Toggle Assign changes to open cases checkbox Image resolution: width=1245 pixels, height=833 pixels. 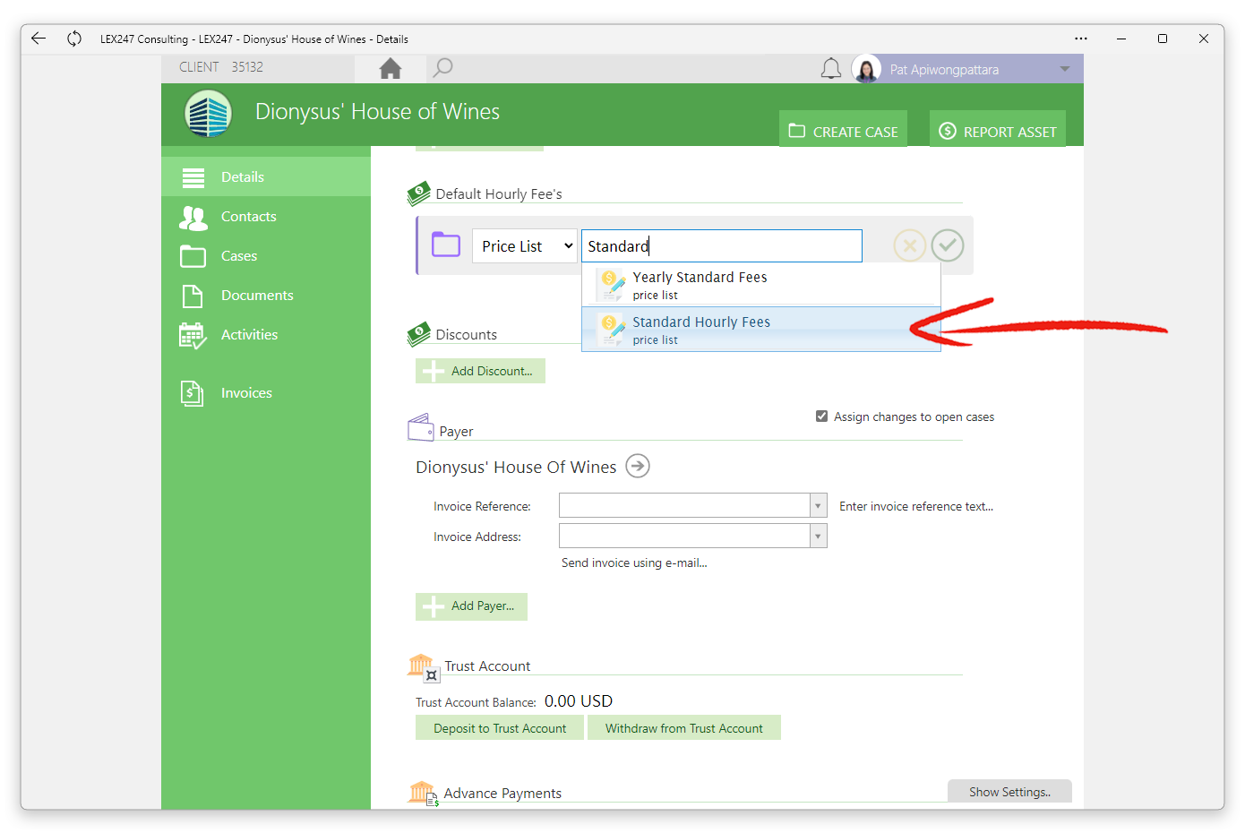(x=821, y=416)
